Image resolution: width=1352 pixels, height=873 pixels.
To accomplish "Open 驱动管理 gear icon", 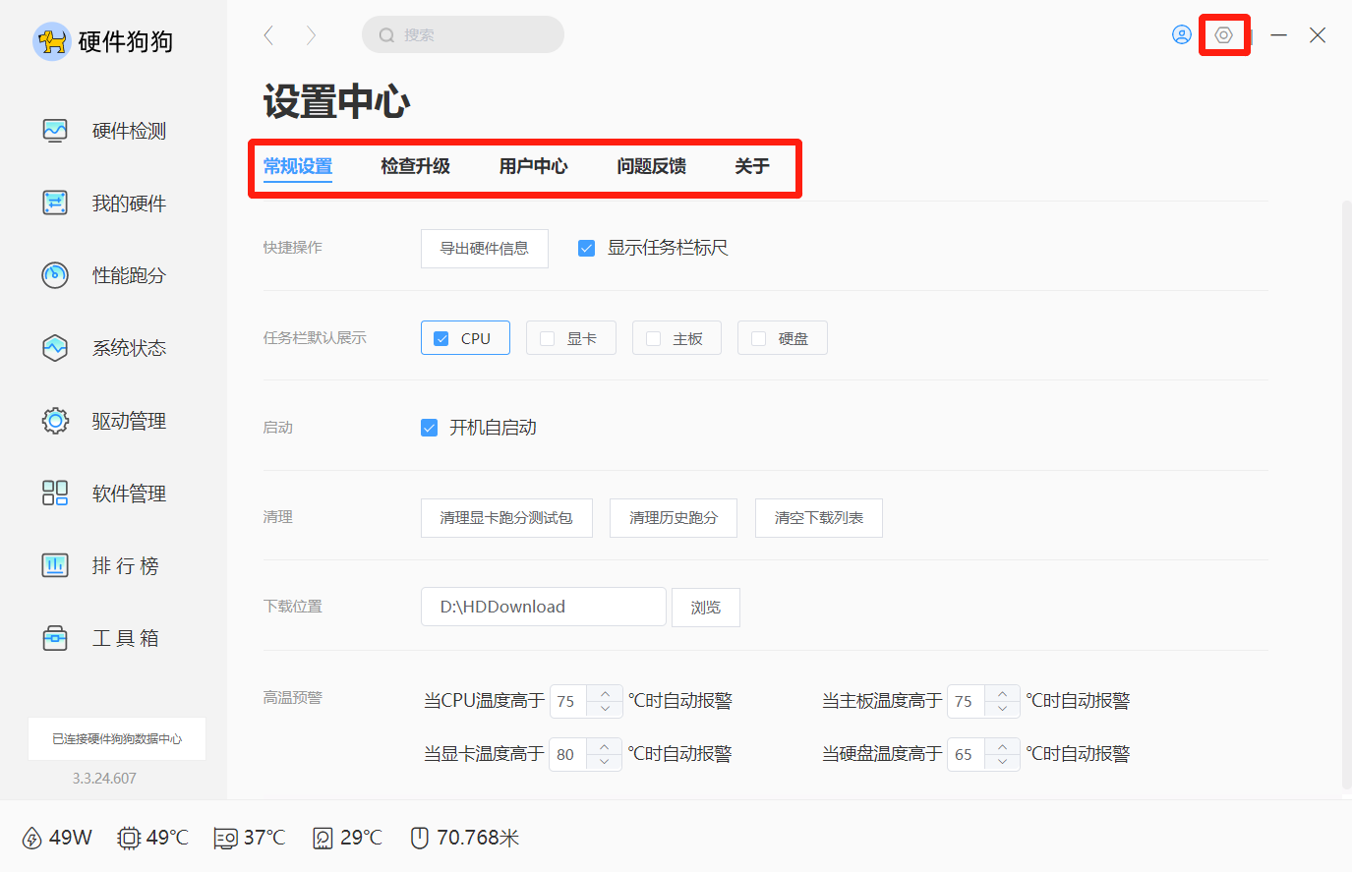I will (x=55, y=421).
